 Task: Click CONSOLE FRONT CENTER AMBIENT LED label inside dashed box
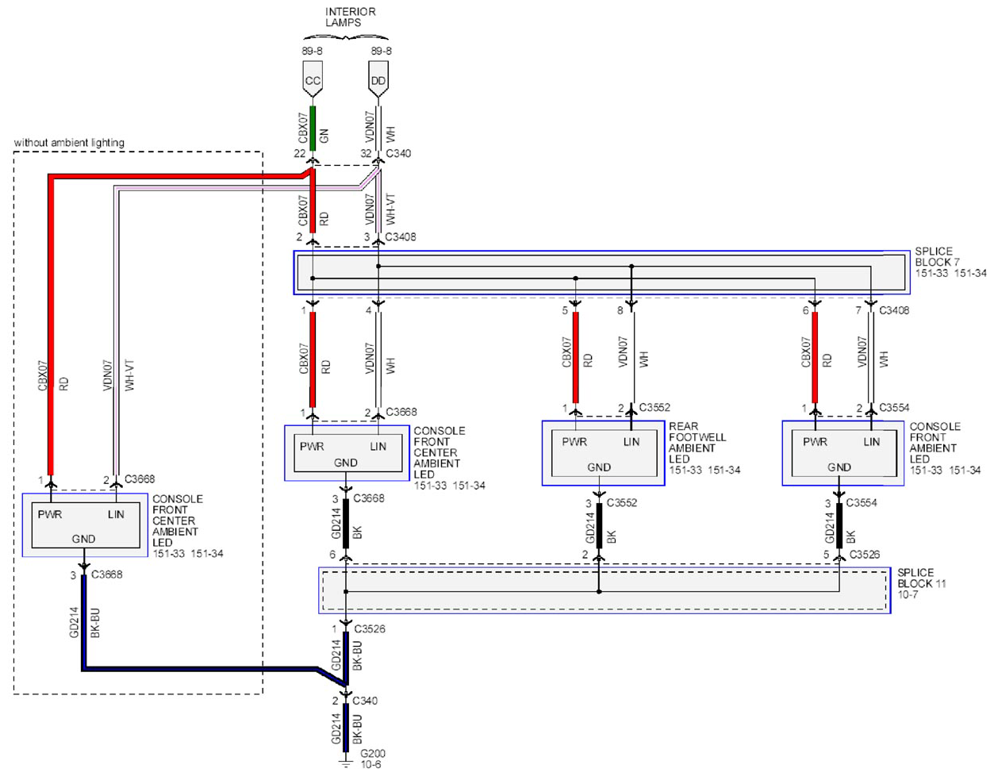click(x=178, y=521)
